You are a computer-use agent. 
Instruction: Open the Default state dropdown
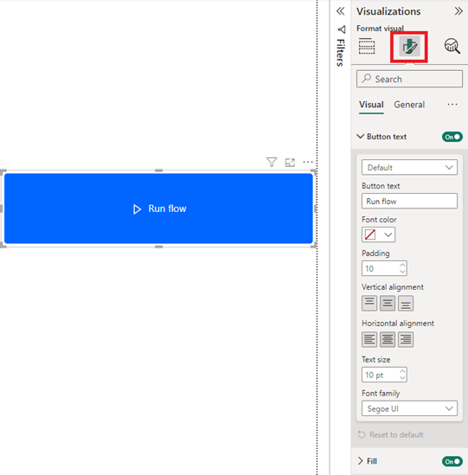pos(409,168)
